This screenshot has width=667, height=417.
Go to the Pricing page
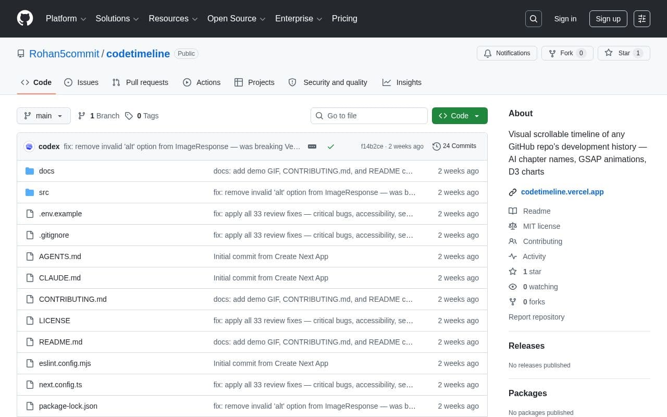[x=344, y=19]
